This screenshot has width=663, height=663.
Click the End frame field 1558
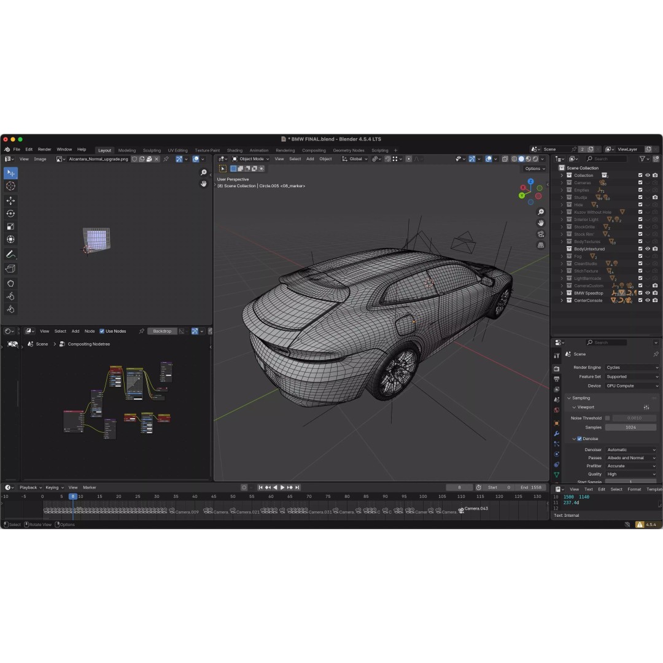(x=530, y=487)
